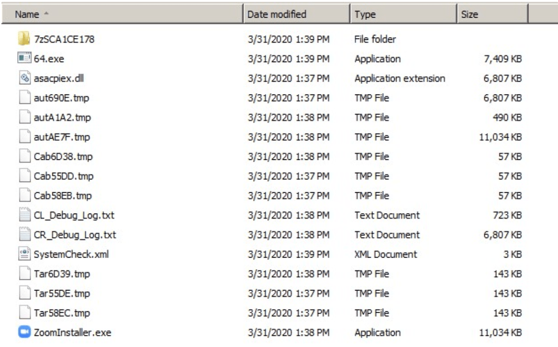Select the file name autA1A2.tmp

tap(62, 118)
